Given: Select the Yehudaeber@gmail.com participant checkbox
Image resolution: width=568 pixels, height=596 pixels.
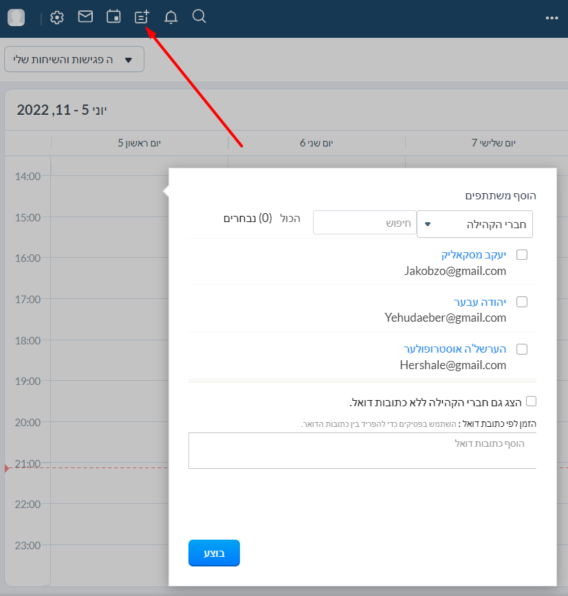Looking at the screenshot, I should [522, 302].
